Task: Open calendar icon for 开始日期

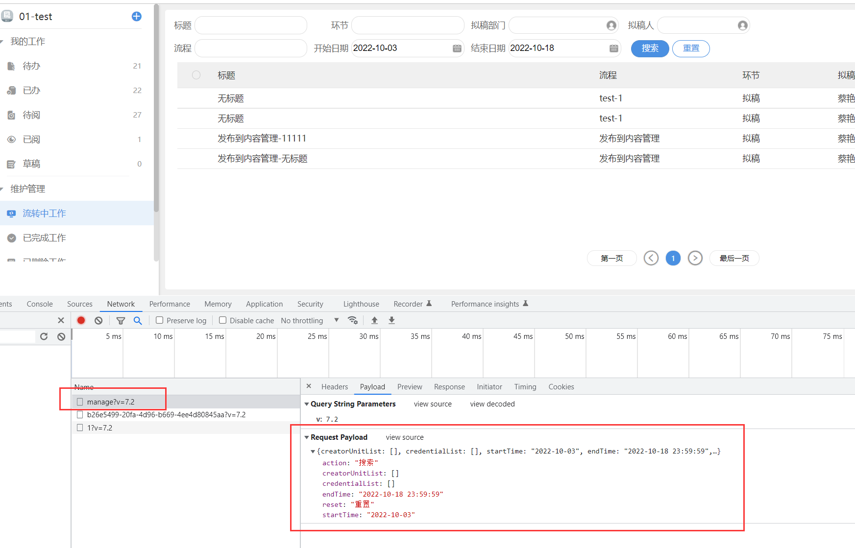Action: 457,48
